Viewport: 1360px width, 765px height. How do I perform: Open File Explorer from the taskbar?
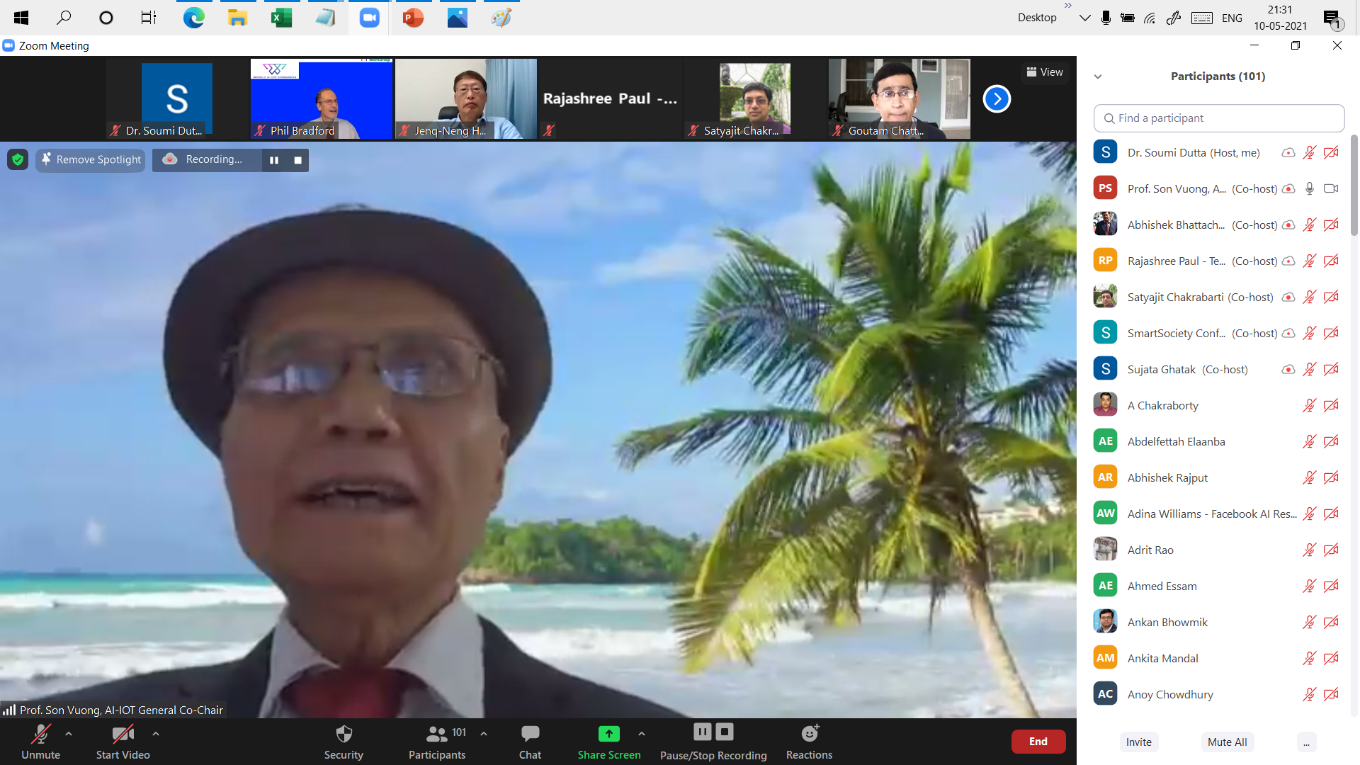tap(237, 18)
